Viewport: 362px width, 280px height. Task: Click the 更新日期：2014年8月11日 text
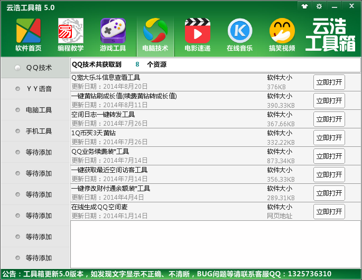tap(109, 105)
